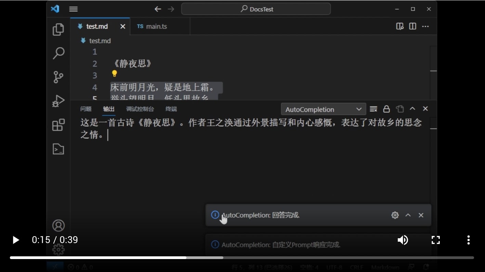Toggle output auto-scroll lock icon

(x=386, y=109)
